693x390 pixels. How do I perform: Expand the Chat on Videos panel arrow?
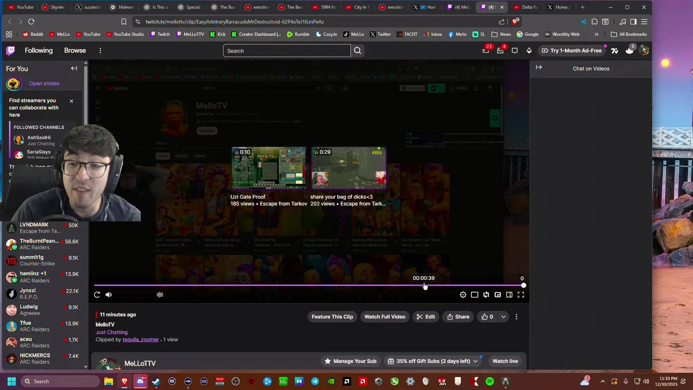[x=539, y=68]
